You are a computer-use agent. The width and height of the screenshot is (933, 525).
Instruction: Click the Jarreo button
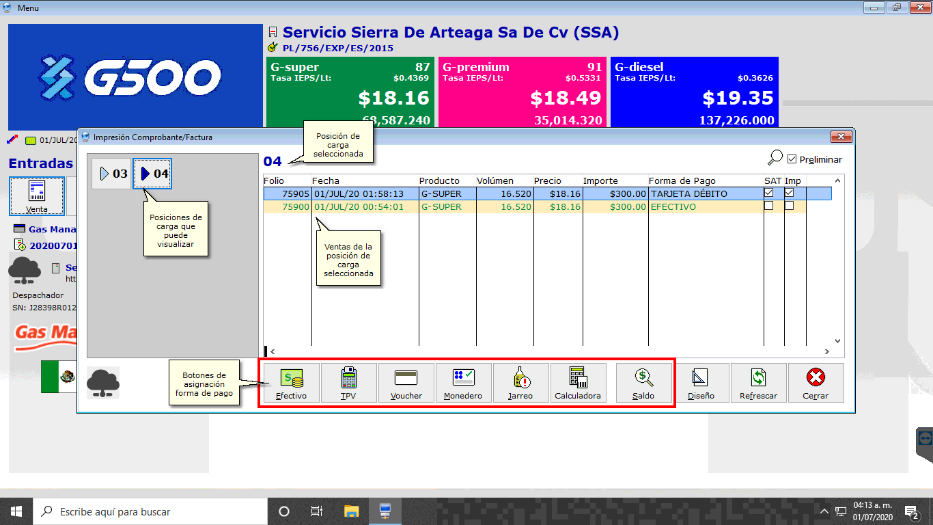pyautogui.click(x=520, y=383)
